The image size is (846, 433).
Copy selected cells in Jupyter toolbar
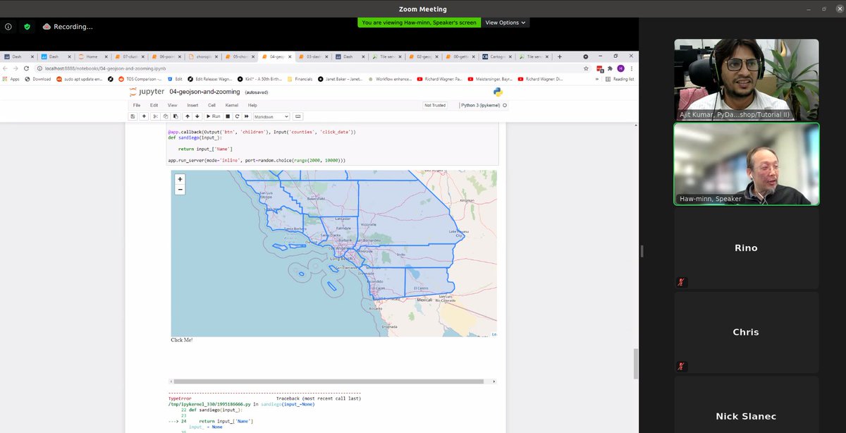pos(166,116)
